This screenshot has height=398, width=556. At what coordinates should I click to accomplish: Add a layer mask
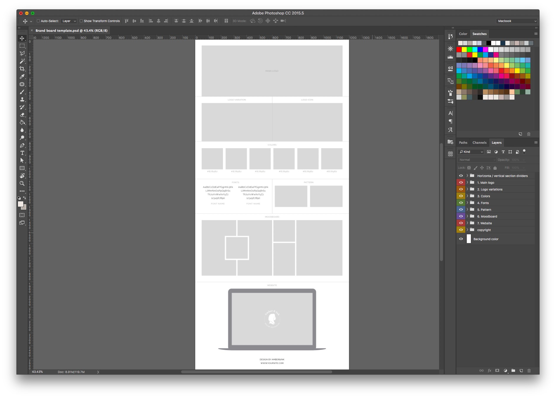tap(497, 371)
